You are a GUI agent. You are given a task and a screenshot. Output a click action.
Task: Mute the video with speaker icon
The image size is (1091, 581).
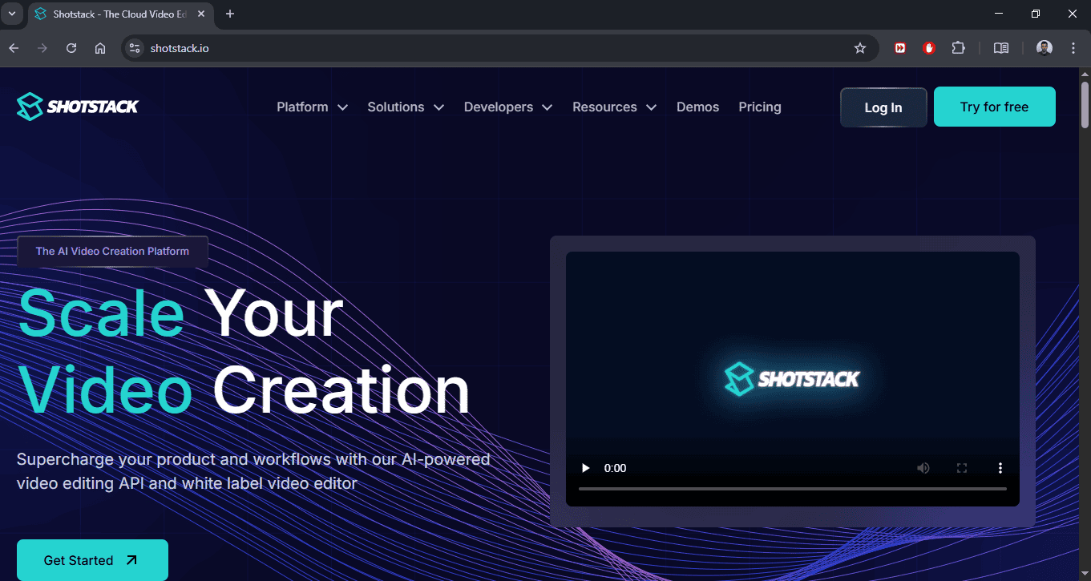(923, 468)
